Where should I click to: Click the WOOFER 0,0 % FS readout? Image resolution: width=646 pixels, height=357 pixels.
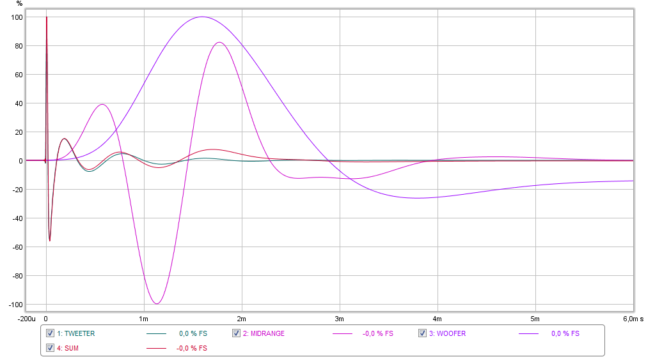(565, 333)
